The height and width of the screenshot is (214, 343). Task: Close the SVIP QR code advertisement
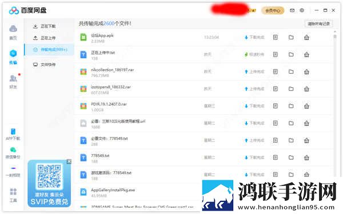click(69, 161)
